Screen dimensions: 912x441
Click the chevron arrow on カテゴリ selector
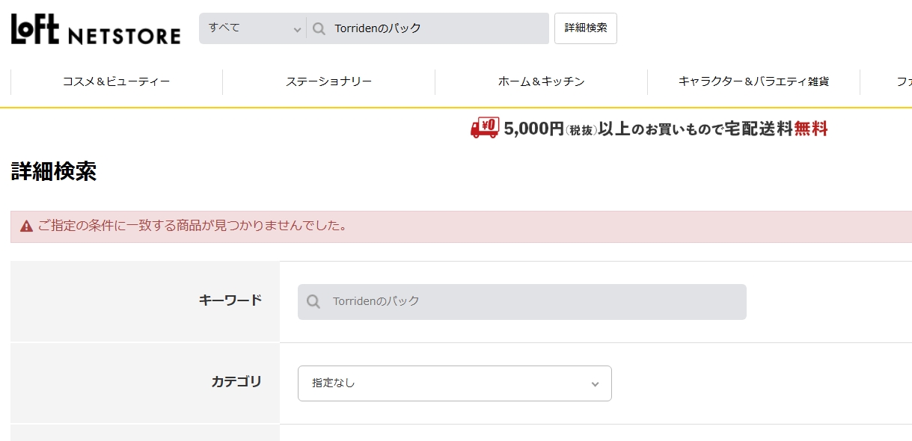coord(595,384)
